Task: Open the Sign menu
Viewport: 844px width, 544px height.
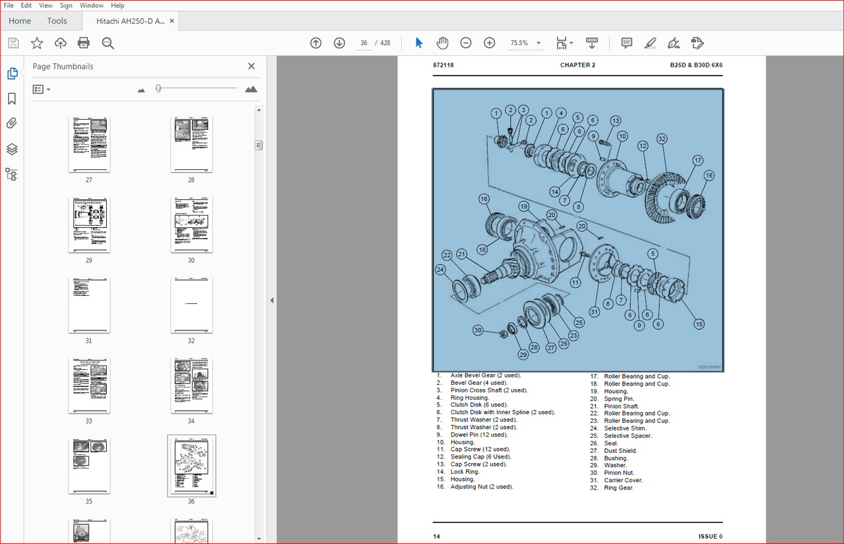Action: pyautogui.click(x=66, y=5)
